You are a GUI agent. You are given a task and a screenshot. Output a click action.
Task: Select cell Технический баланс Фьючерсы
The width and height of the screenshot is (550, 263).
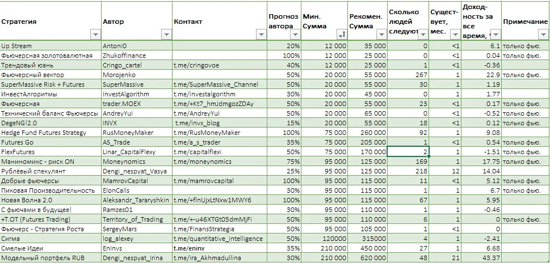[51, 113]
